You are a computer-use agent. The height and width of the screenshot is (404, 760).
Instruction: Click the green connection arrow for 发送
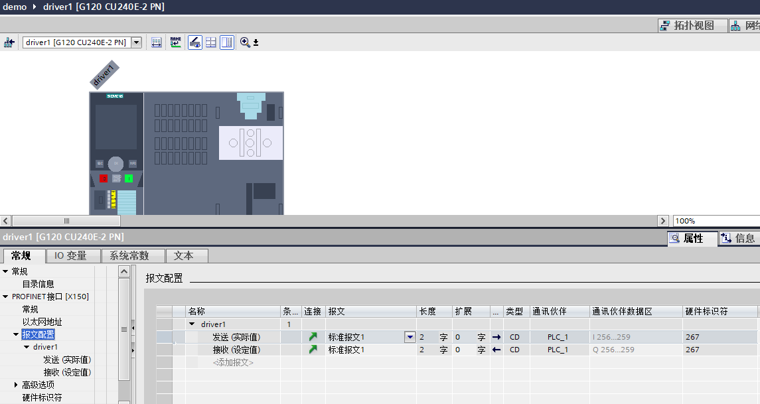tap(313, 337)
